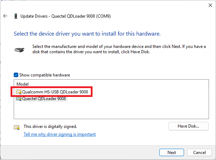
Task: Uncheck Show compatible hardware checkbox
Action: coord(16,75)
